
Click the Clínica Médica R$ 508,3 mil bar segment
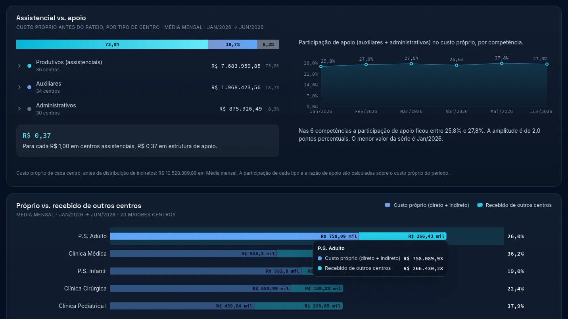(194, 254)
